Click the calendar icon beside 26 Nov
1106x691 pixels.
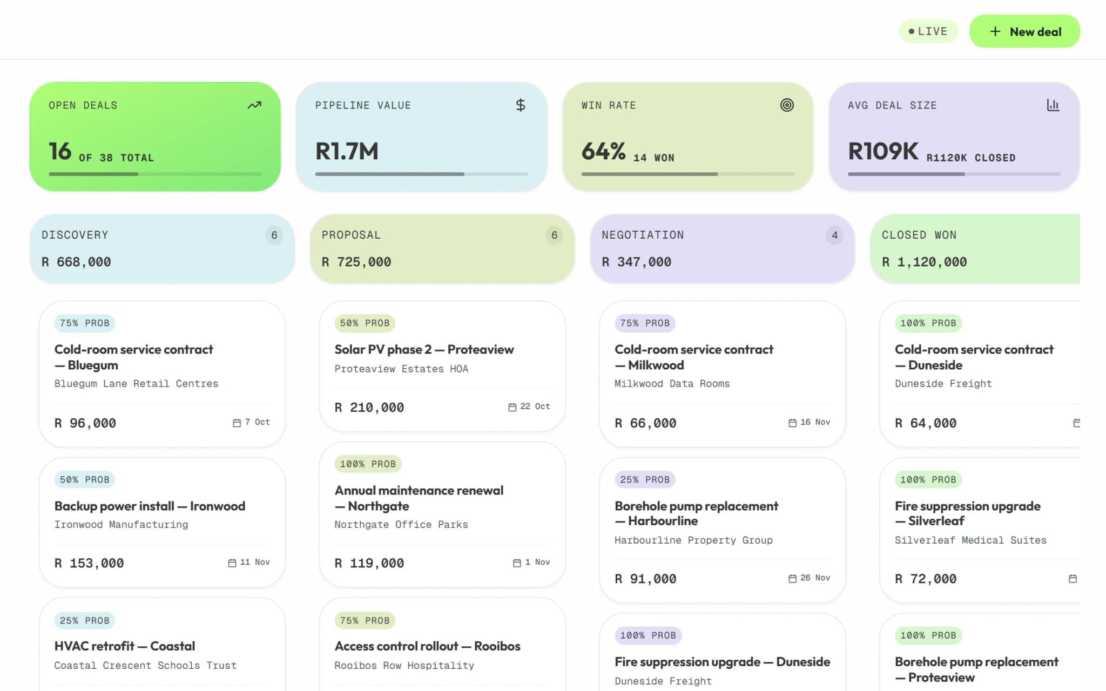(792, 579)
